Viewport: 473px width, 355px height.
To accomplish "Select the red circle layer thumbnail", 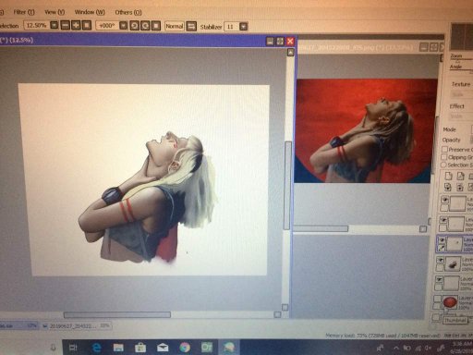I will point(450,301).
